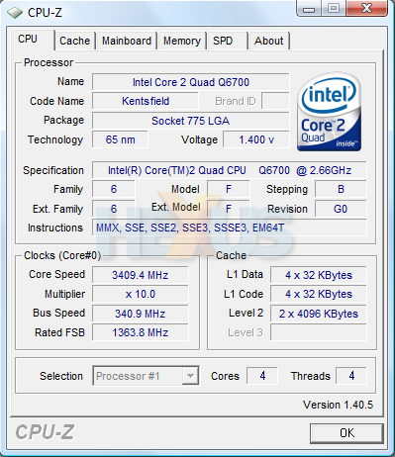Viewport: 395px width, 457px height.
Task: Click the Code Name value Kentsfield
Action: [146, 101]
